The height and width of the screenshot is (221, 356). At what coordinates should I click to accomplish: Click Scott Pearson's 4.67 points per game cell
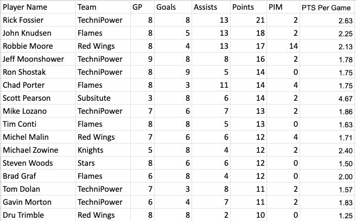[x=328, y=98]
